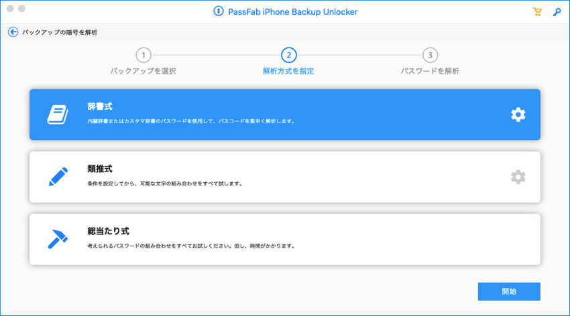Jump to step 3 circle
This screenshot has width=570, height=316.
click(x=430, y=55)
